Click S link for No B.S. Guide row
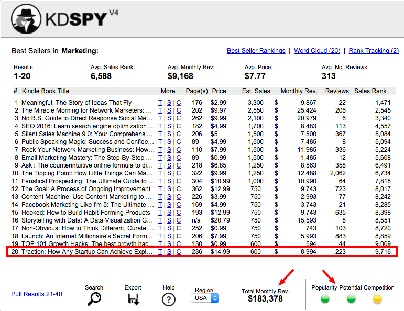The width and height of the screenshot is (404, 311). click(169, 118)
